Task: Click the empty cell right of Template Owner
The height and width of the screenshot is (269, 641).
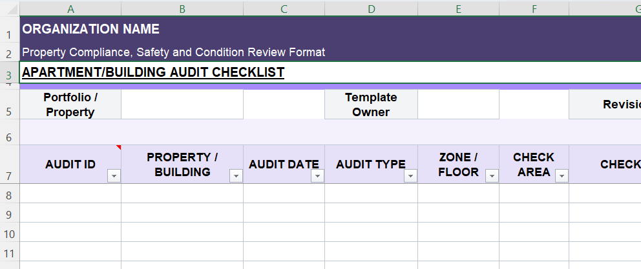Action: [458, 105]
